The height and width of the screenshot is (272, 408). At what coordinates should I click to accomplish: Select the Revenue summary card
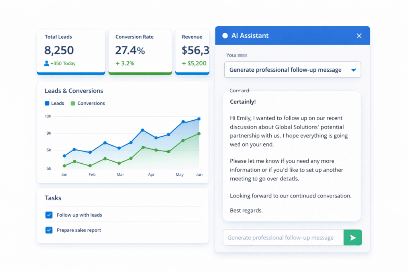click(x=192, y=51)
